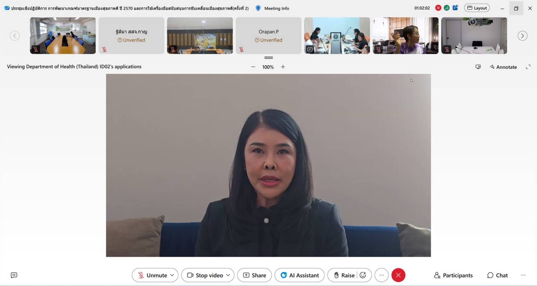The height and width of the screenshot is (286, 537).
Task: Click the Share button
Action: tap(254, 275)
